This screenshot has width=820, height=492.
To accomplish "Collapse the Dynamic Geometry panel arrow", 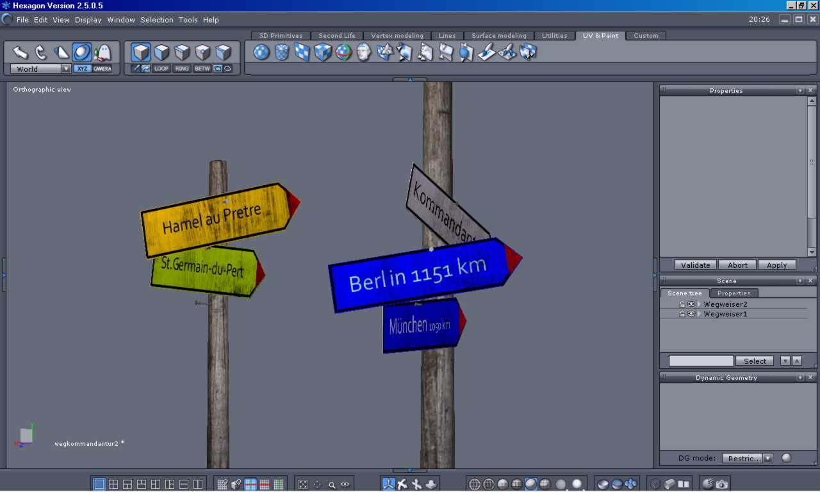I will [800, 378].
